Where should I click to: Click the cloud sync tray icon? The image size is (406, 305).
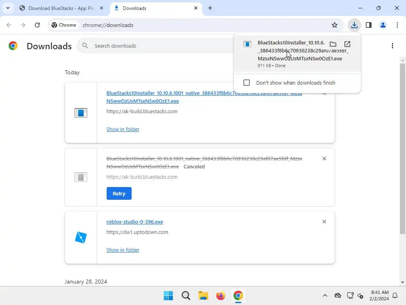(338, 295)
